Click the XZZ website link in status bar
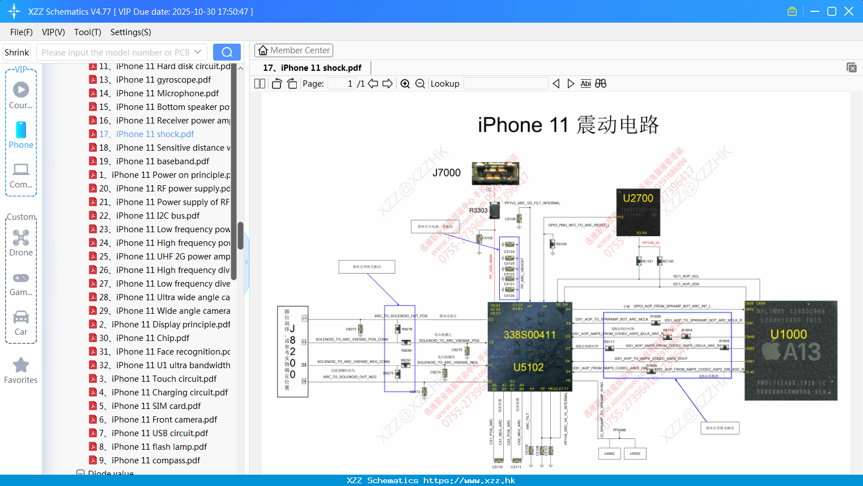Viewport: 863px width, 486px height. 469,480
